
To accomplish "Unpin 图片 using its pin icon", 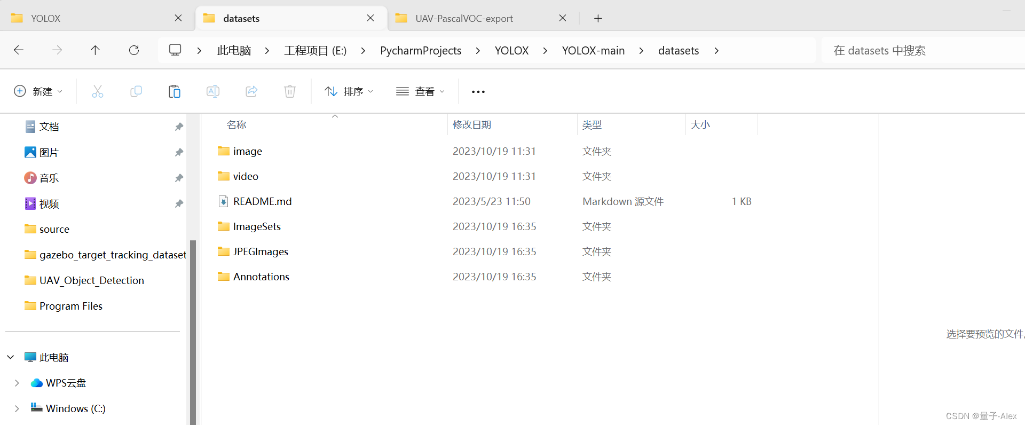I will (179, 152).
